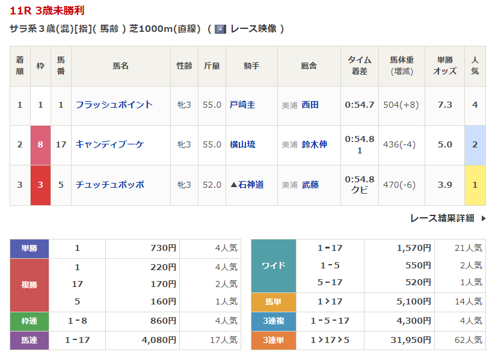Click winning time 0:54.7
Viewport: 495px width, 355px height.
[x=359, y=105]
